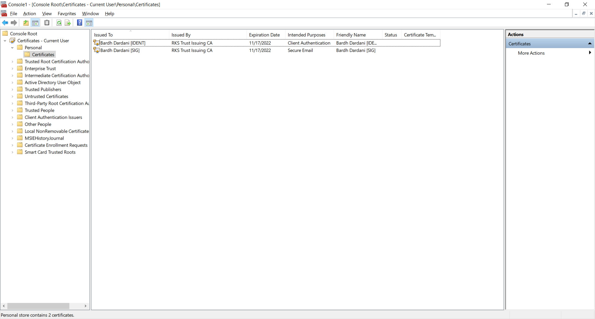The width and height of the screenshot is (595, 319).
Task: Open More Actions submenu in Actions pane
Action: [550, 53]
